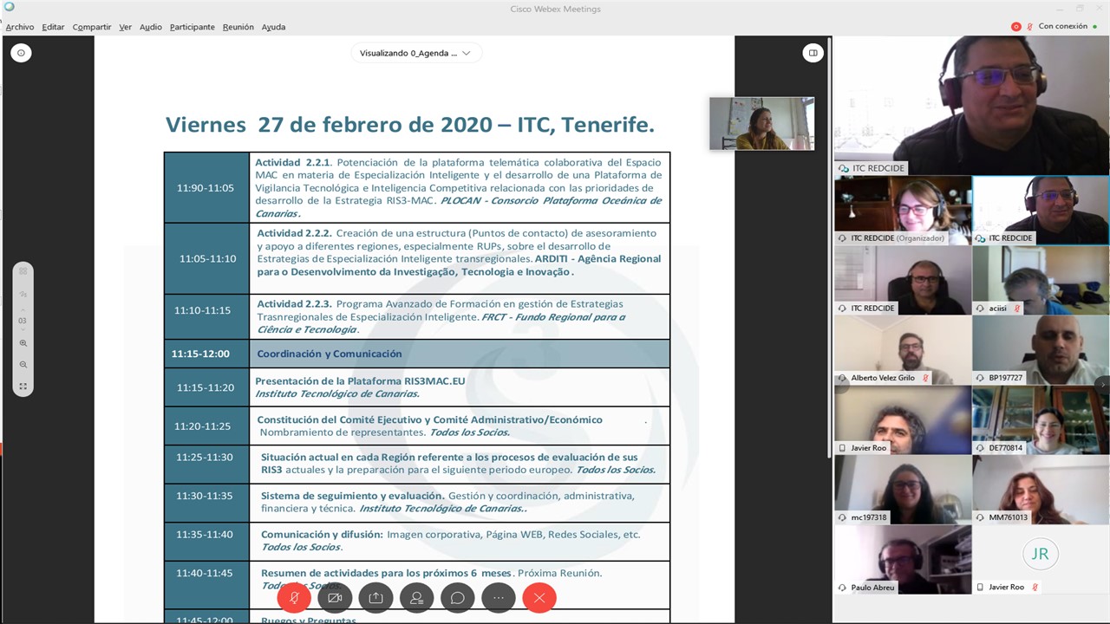Click the '11:30-11:35' time cell

206,497
